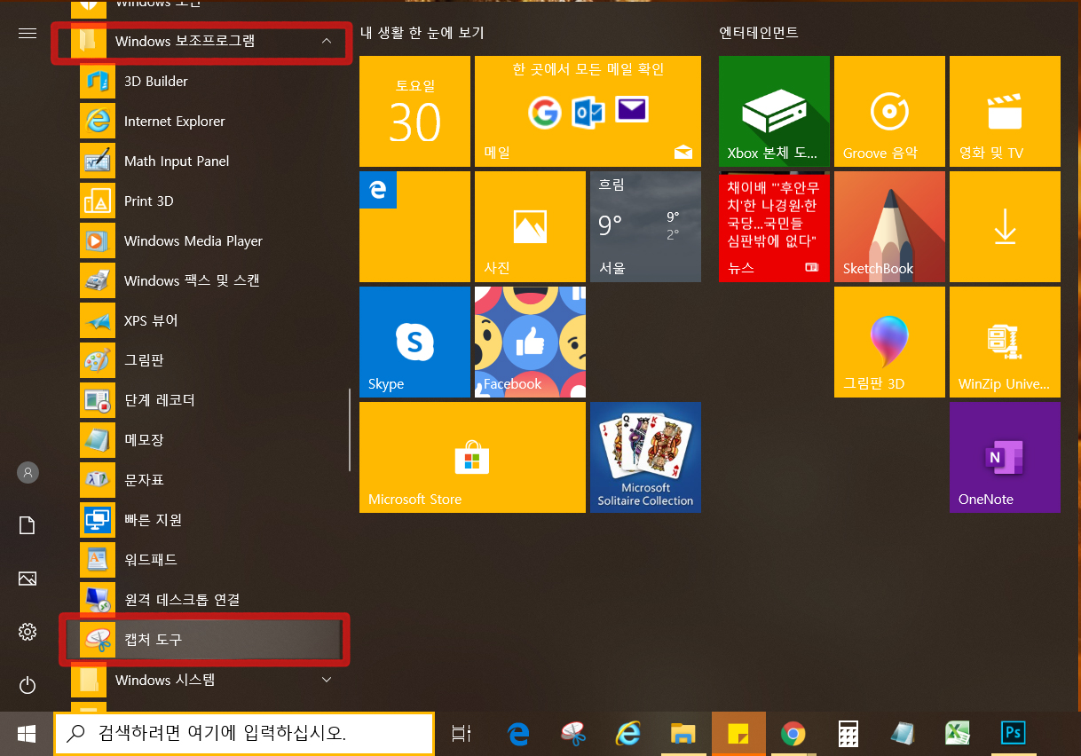Open 빠른 지원
The width and height of the screenshot is (1081, 756).
coord(206,519)
